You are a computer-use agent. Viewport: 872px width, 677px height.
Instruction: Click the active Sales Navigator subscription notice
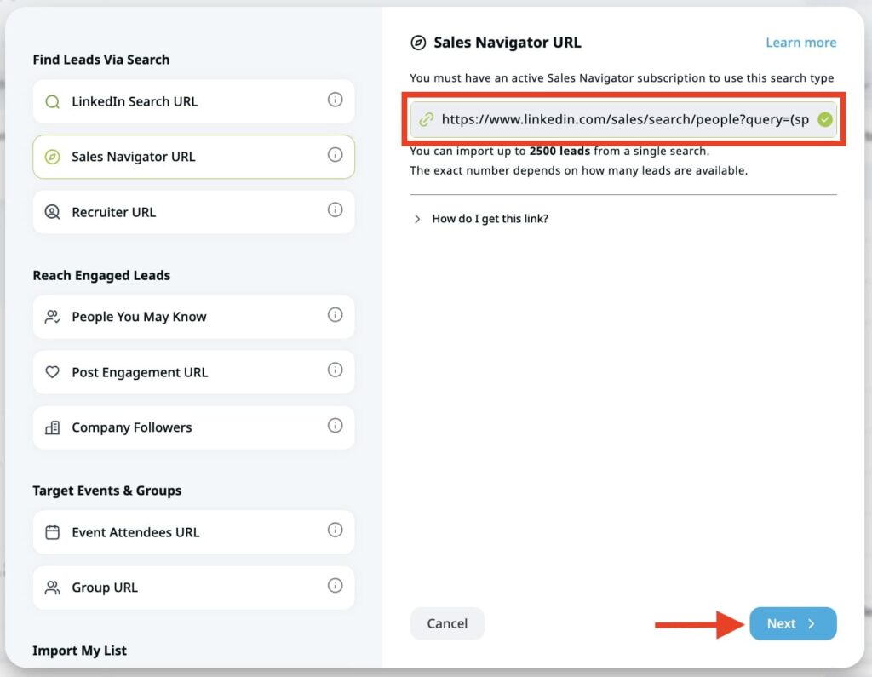click(x=622, y=77)
